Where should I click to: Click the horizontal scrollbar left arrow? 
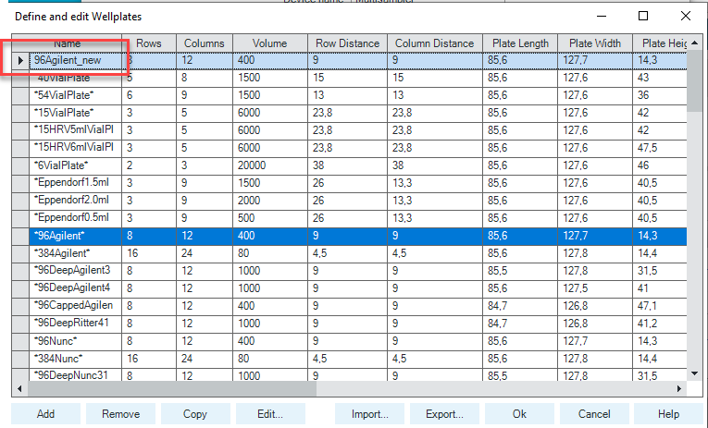[x=19, y=388]
